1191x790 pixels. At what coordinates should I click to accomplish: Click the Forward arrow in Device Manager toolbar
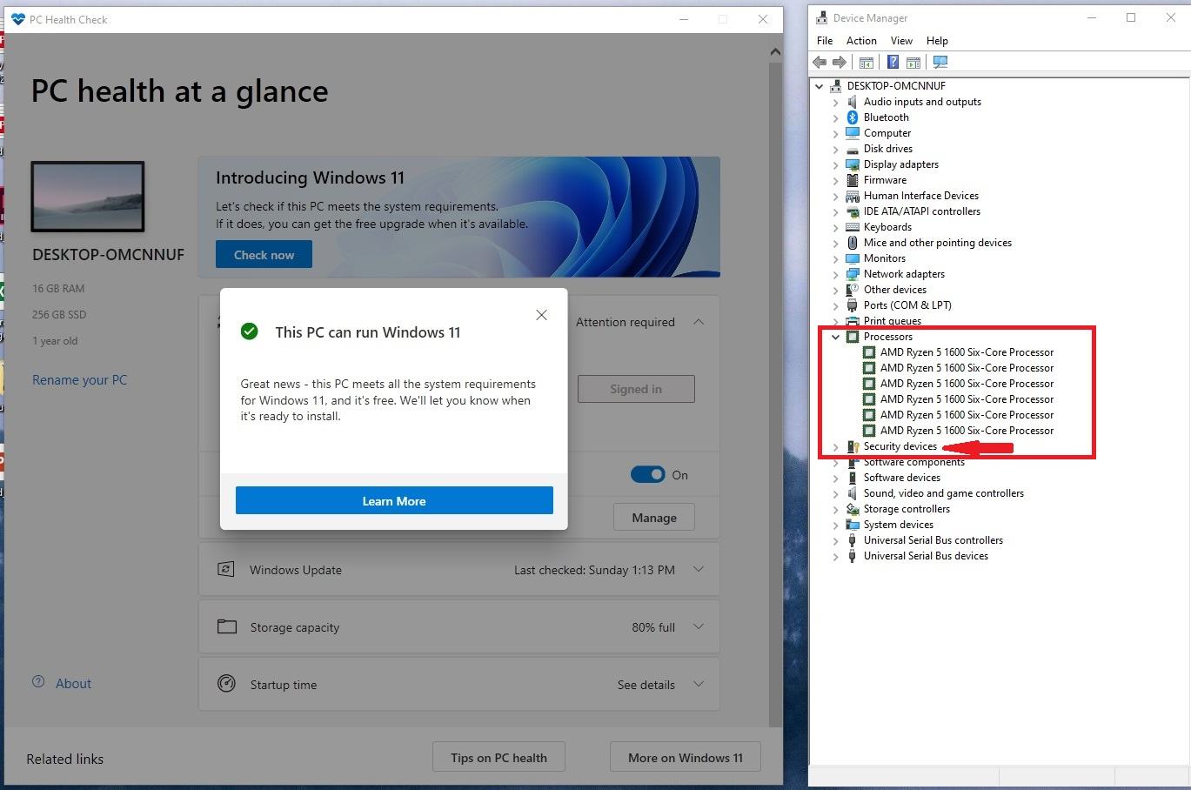pyautogui.click(x=840, y=62)
